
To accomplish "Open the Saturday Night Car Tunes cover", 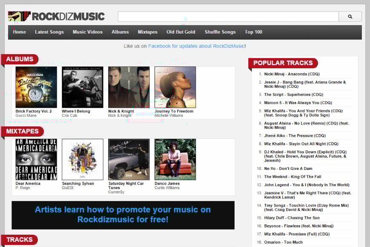I will click(x=129, y=159).
